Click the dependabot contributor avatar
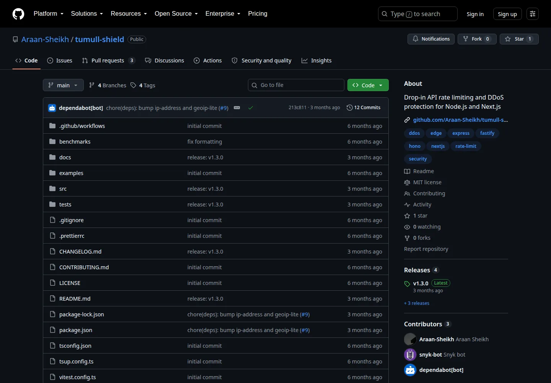Image resolution: width=551 pixels, height=383 pixels. point(410,370)
